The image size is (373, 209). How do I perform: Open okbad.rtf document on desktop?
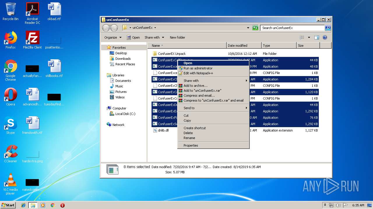54,12
